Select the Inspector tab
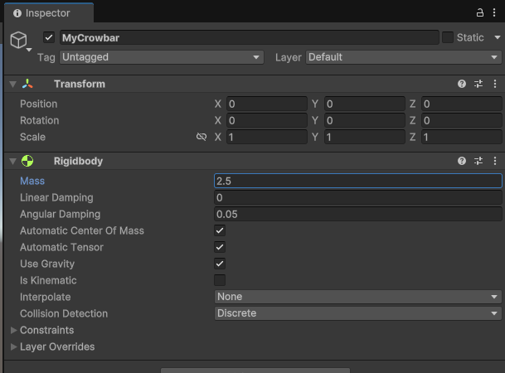 [x=49, y=13]
